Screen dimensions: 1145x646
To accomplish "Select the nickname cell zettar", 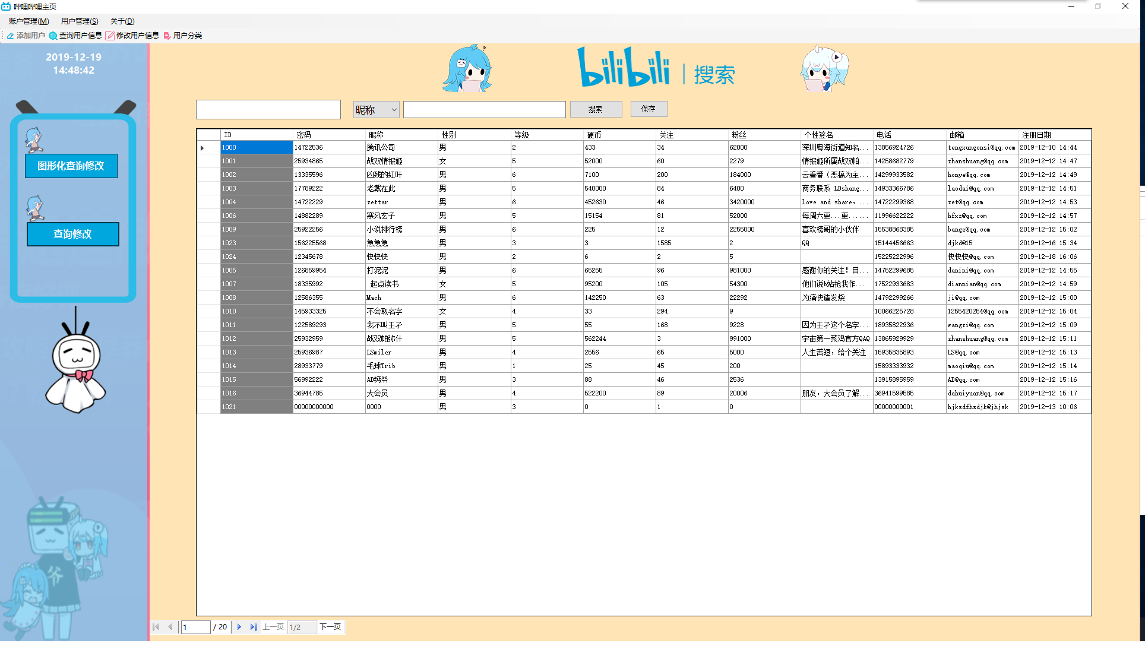I will tap(401, 202).
